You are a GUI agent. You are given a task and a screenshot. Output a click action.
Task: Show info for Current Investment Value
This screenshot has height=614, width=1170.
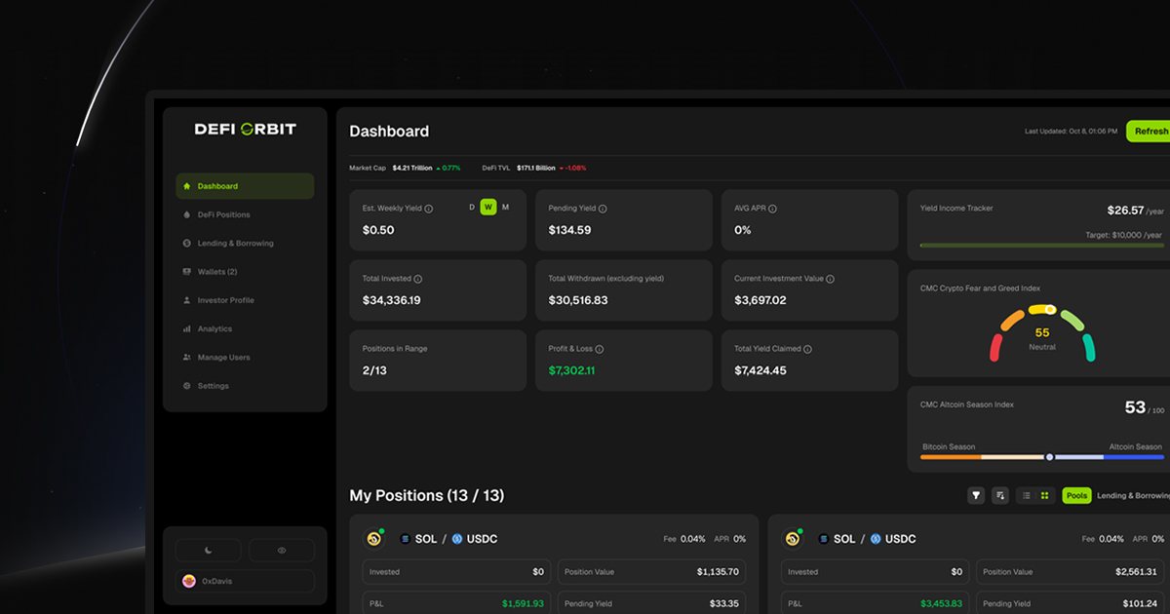[830, 279]
